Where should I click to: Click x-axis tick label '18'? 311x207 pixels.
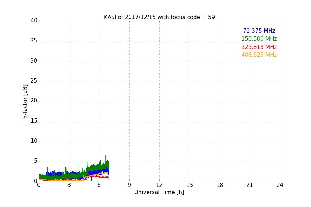[x=220, y=185]
